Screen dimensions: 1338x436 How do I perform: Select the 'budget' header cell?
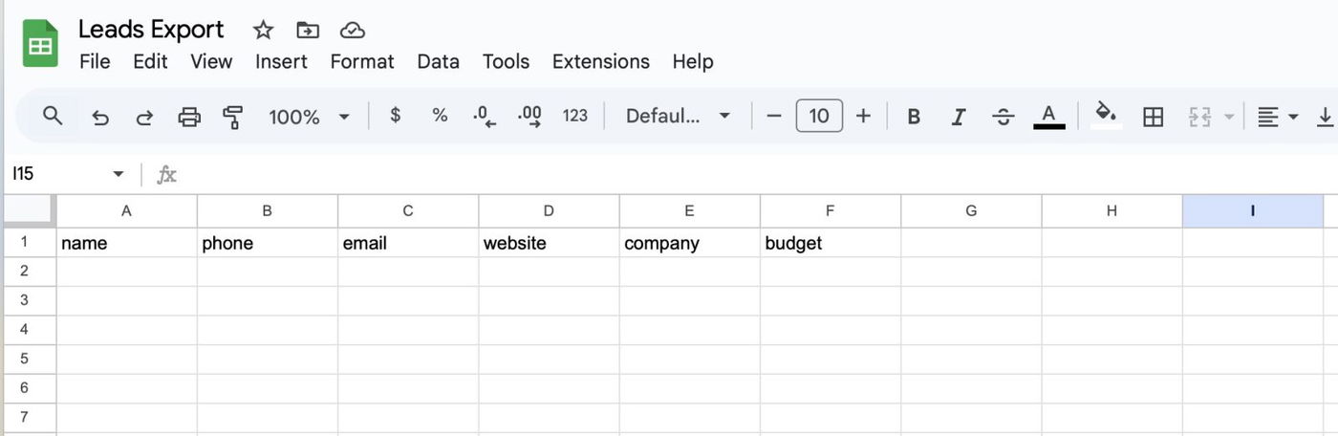830,243
